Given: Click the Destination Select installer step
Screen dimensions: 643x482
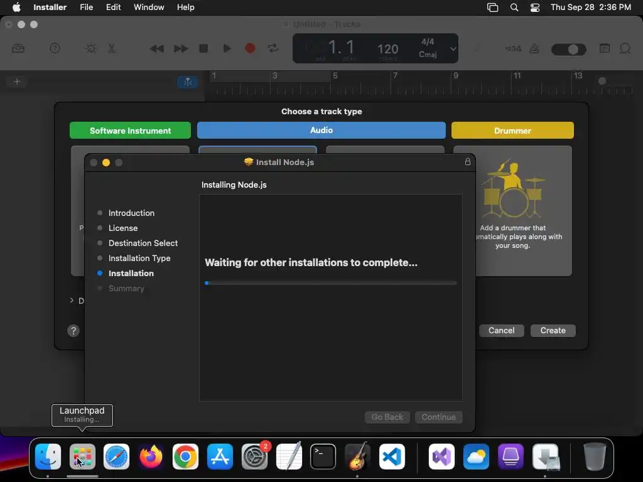Looking at the screenshot, I should [143, 243].
